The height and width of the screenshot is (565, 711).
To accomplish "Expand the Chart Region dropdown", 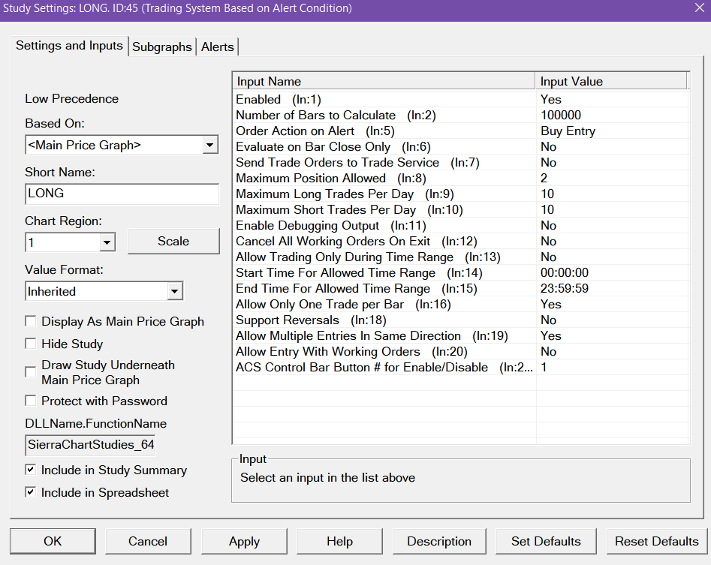I will pyautogui.click(x=107, y=242).
